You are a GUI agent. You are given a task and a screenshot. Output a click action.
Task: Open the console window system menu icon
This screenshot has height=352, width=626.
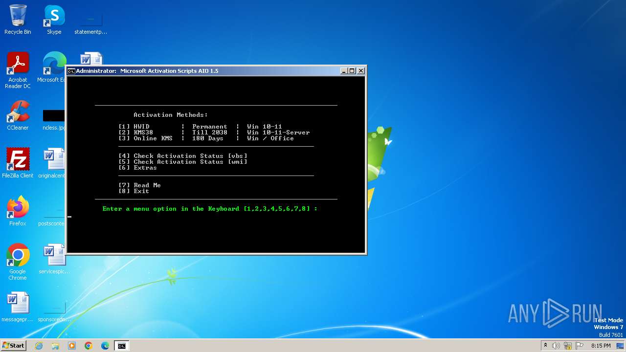pos(71,71)
